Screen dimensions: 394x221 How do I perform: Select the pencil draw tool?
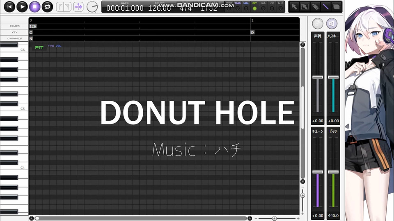pos(315,7)
